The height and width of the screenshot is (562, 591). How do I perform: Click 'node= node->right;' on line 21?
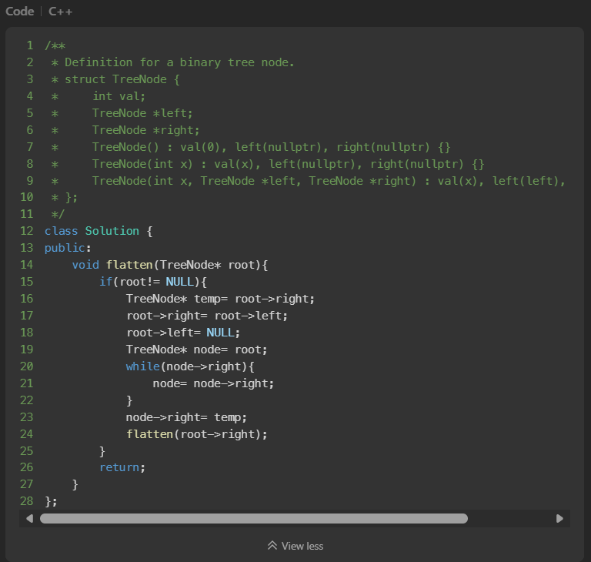pyautogui.click(x=213, y=383)
